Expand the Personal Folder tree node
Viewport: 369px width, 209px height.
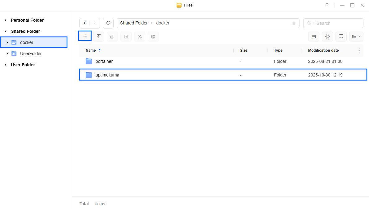(x=6, y=20)
